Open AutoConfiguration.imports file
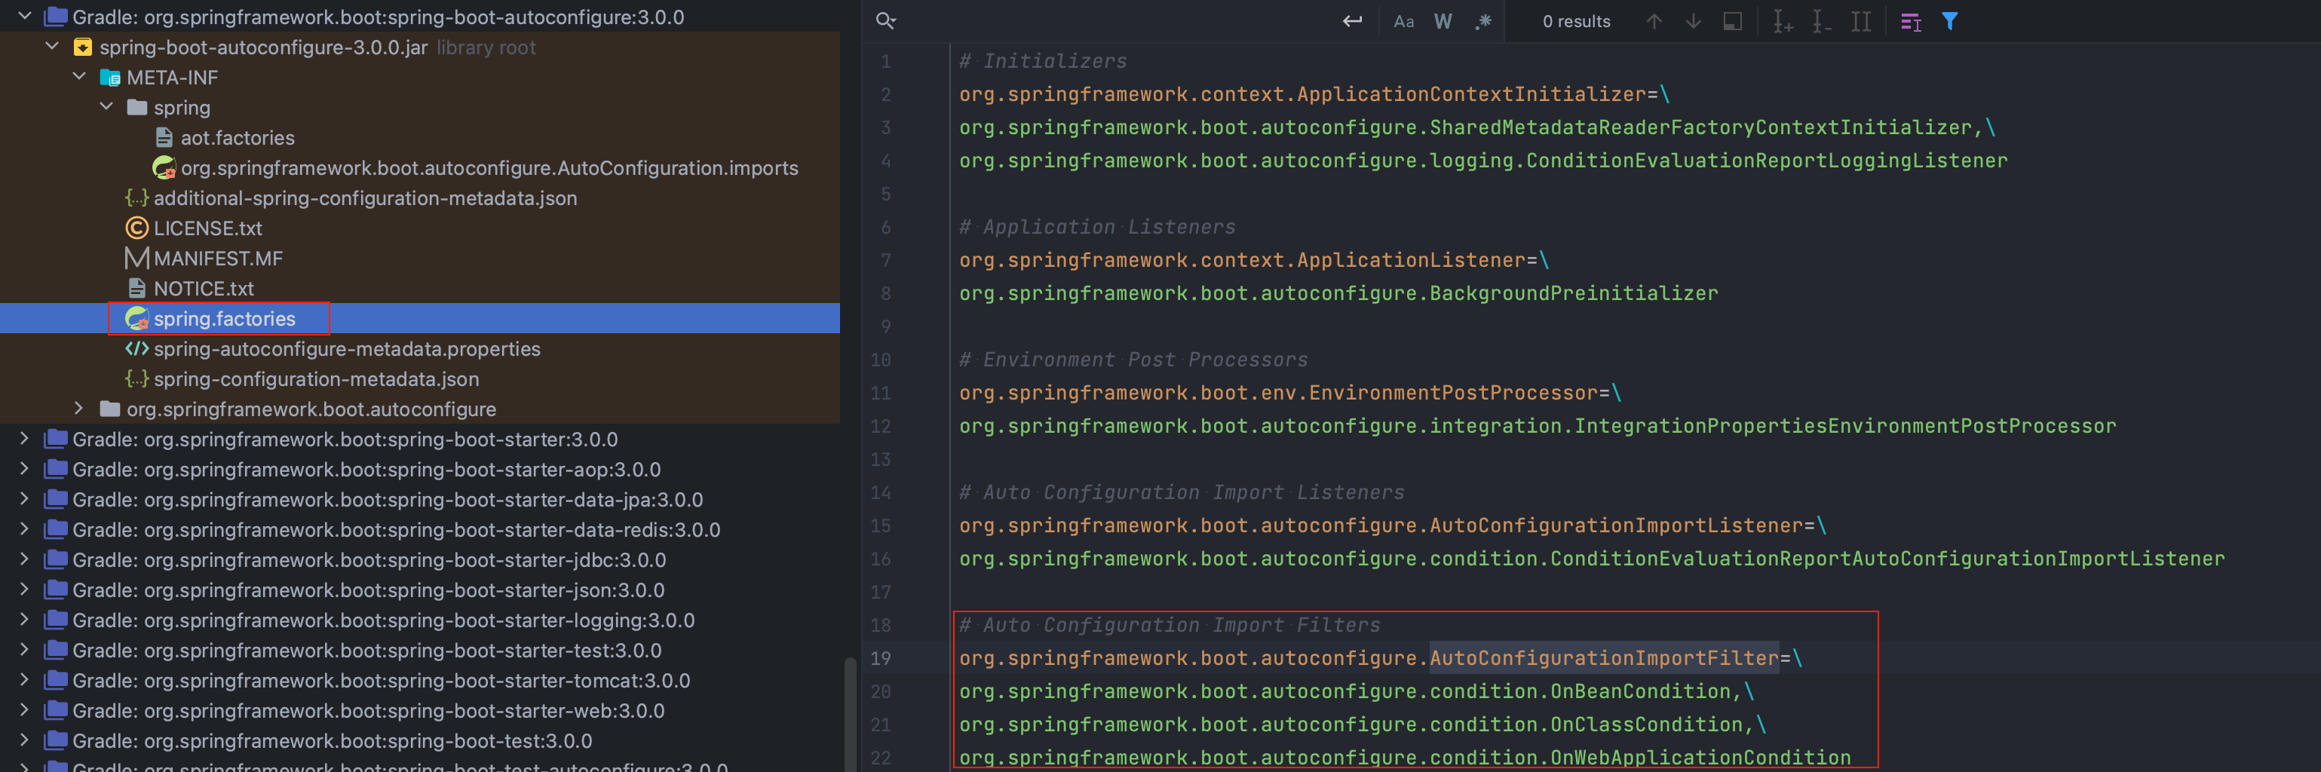Image resolution: width=2321 pixels, height=772 pixels. pyautogui.click(x=489, y=167)
